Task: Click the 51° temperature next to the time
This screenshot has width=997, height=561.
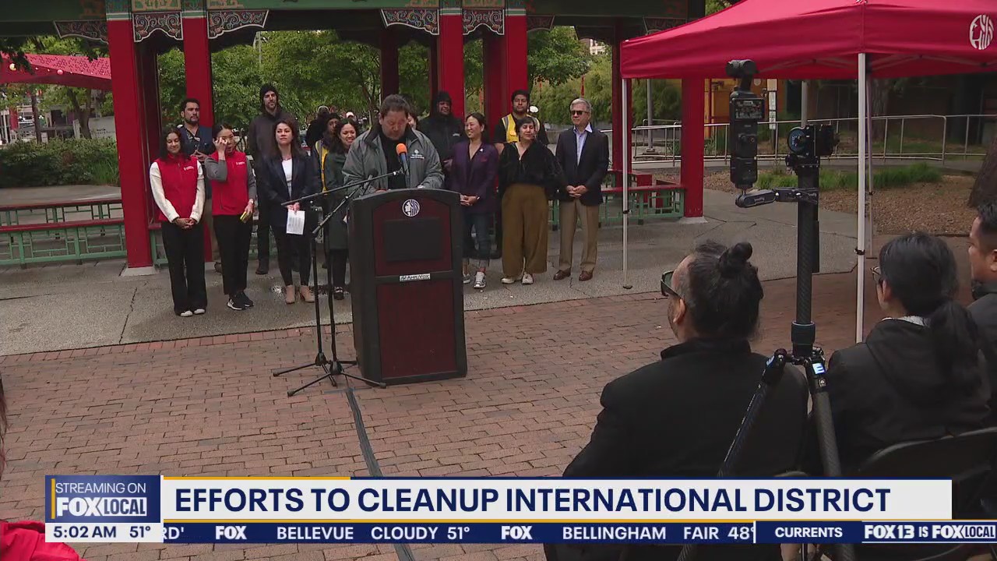Action: [x=140, y=532]
